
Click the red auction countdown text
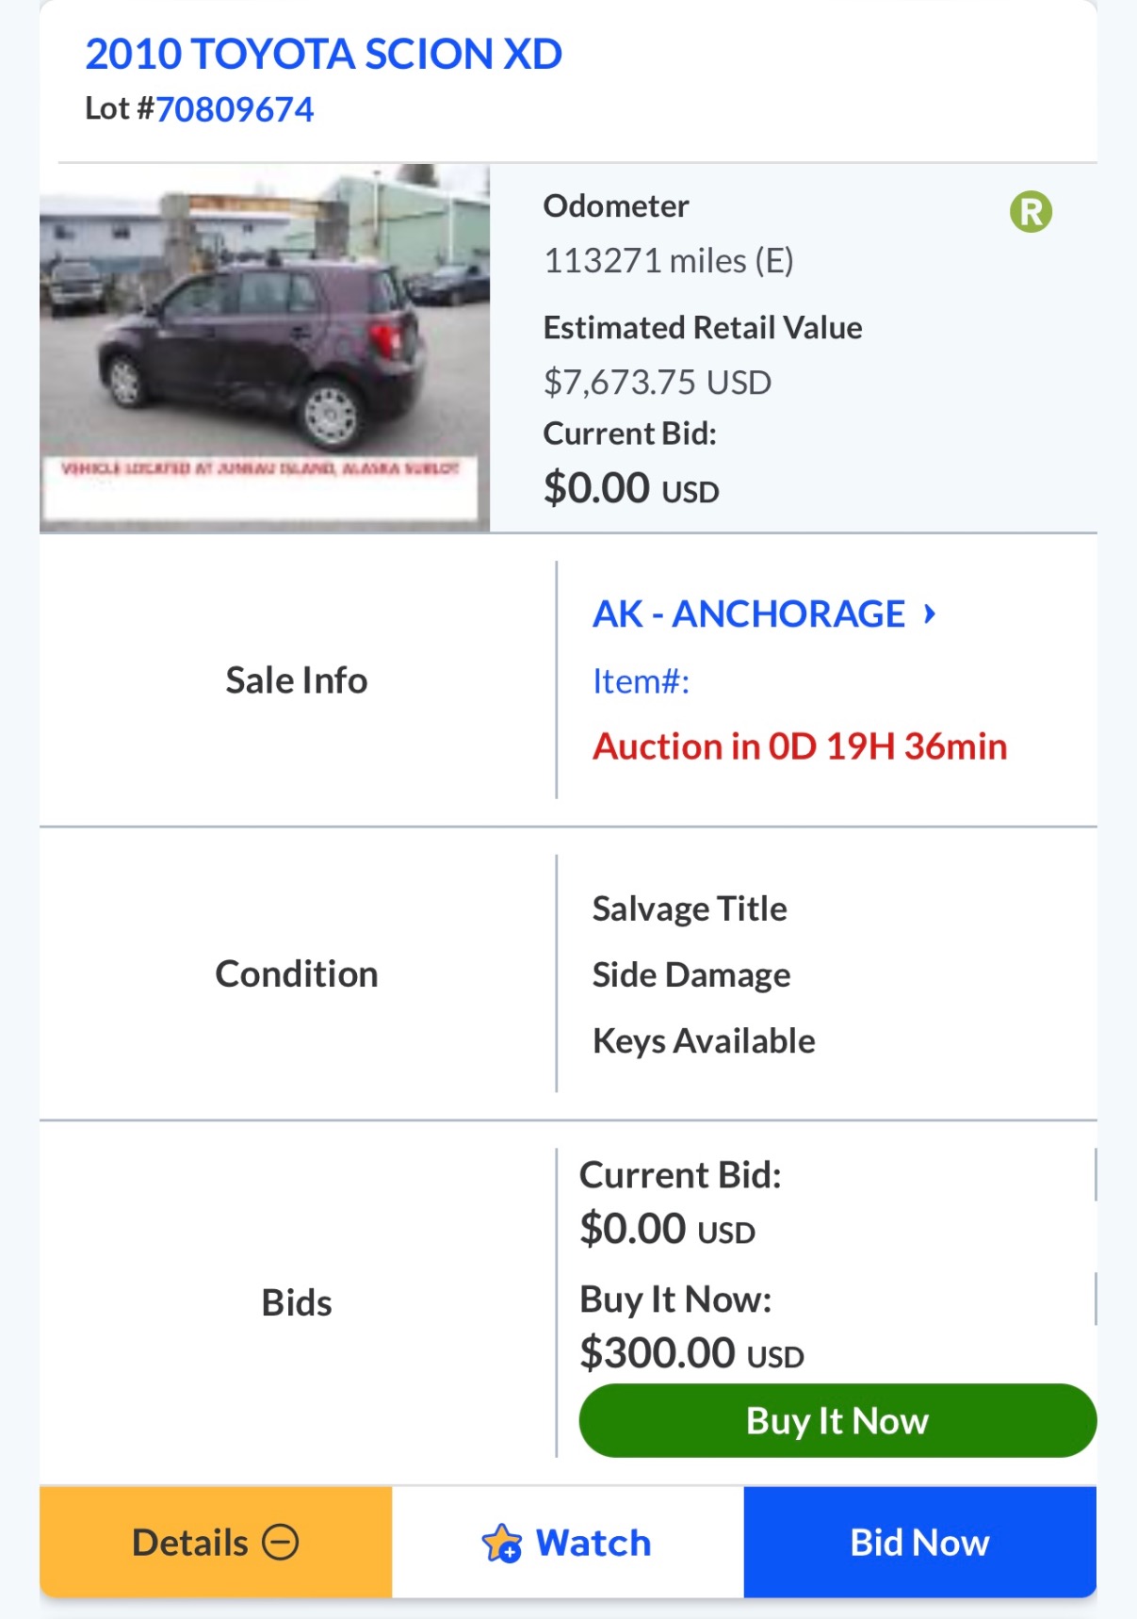[x=799, y=746]
